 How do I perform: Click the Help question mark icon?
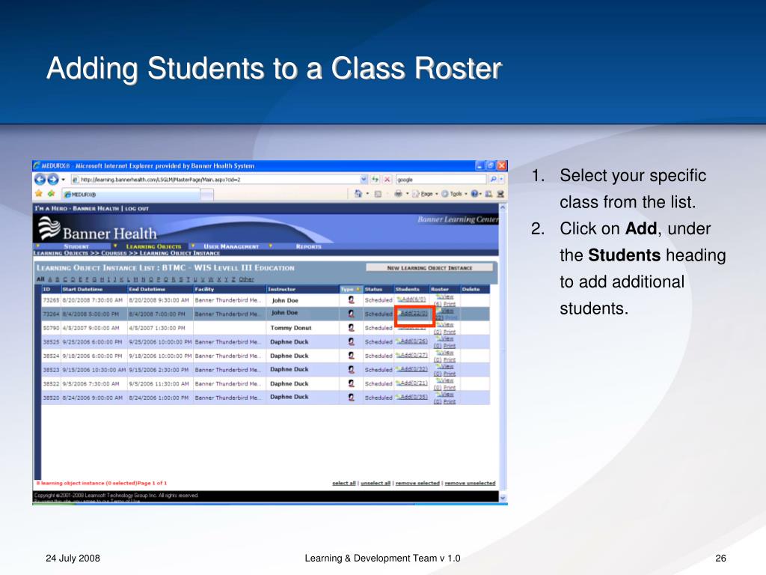[x=474, y=194]
